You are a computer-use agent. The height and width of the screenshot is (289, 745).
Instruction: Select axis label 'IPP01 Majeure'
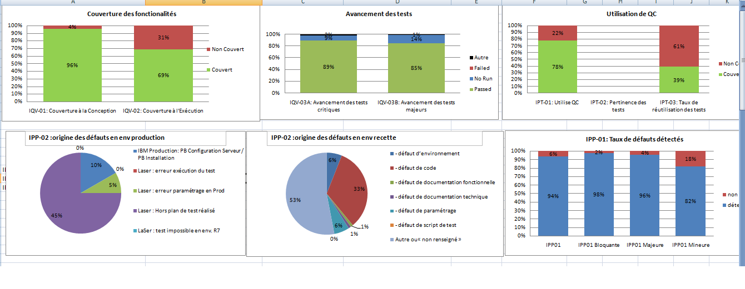[645, 245]
